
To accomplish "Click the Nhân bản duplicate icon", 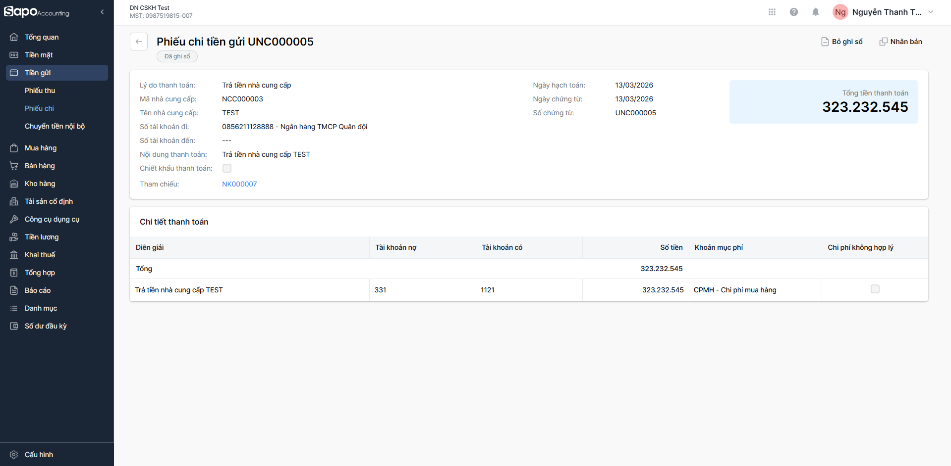I will tap(883, 42).
